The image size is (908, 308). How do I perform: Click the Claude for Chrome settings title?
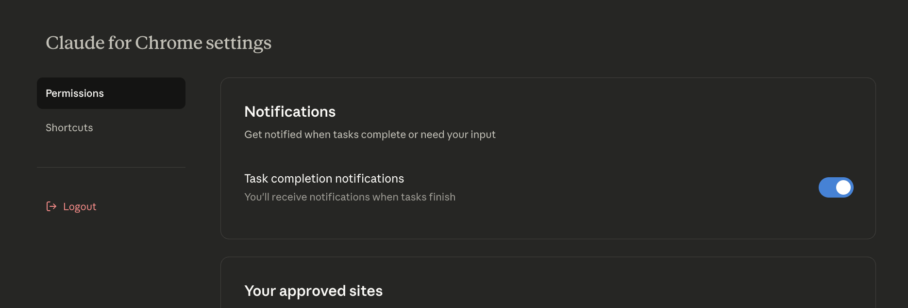click(158, 43)
